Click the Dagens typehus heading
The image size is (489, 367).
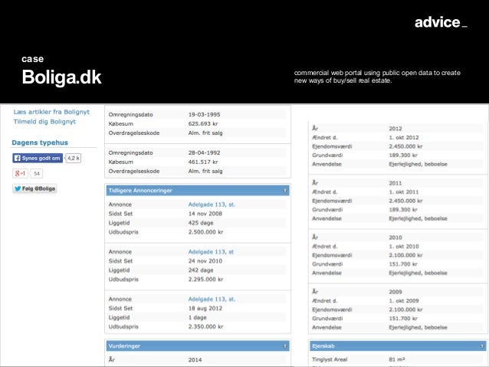click(x=40, y=143)
